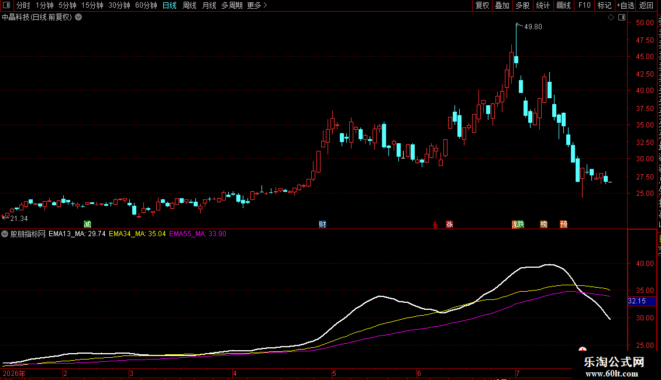Viewport: 661px width, 380px height.
Task: Open the 股朋指标网 indicator dropdown arrow
Action: pyautogui.click(x=5, y=234)
